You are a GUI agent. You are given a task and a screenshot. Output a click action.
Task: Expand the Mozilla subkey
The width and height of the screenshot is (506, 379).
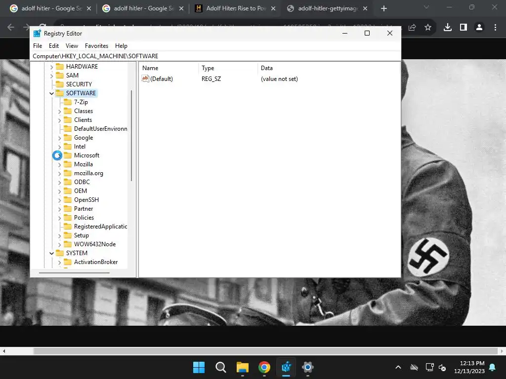tap(59, 165)
